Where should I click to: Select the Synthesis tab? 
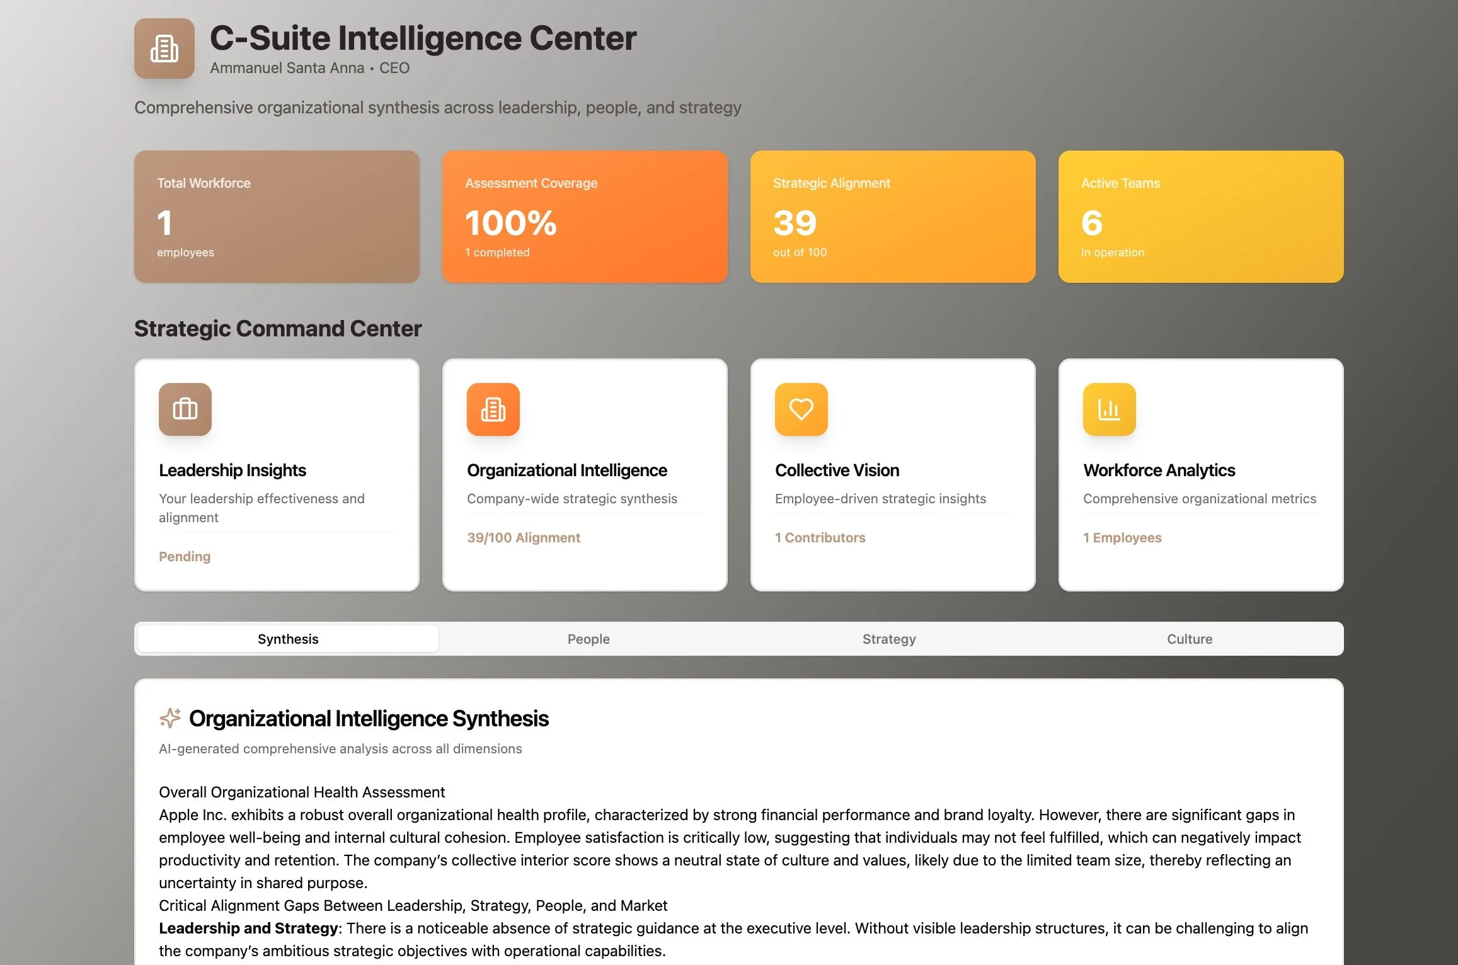coord(288,639)
